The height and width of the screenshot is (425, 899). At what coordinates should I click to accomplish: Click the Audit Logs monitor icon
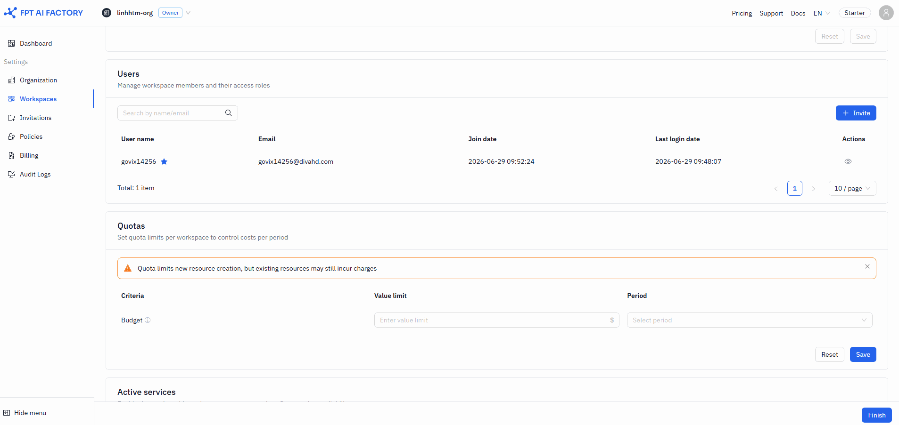(x=11, y=174)
